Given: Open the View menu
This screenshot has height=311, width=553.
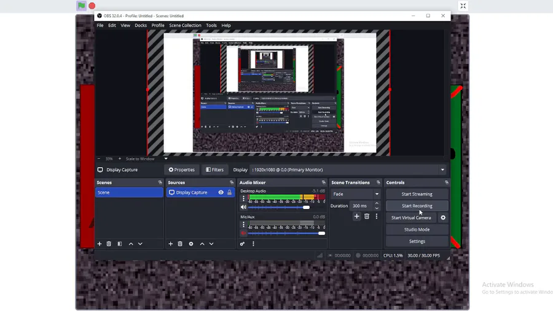Looking at the screenshot, I should point(125,25).
